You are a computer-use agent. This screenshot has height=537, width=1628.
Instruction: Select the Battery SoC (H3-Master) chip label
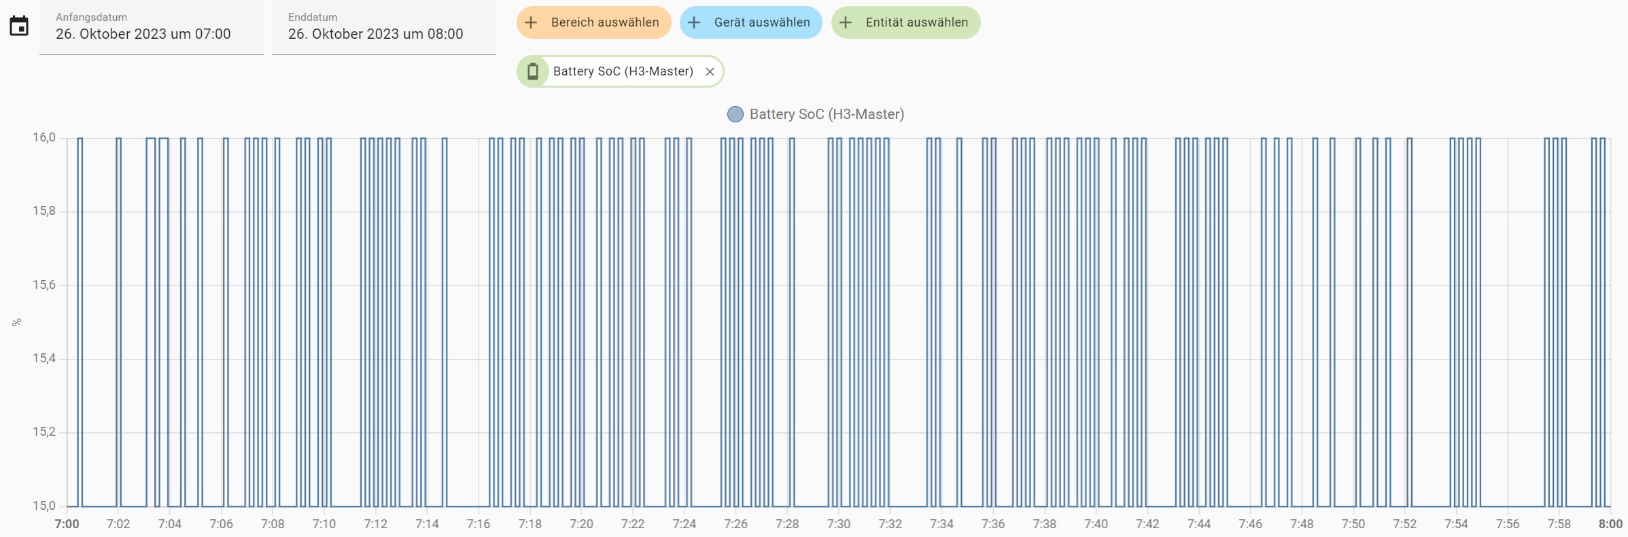click(x=623, y=71)
